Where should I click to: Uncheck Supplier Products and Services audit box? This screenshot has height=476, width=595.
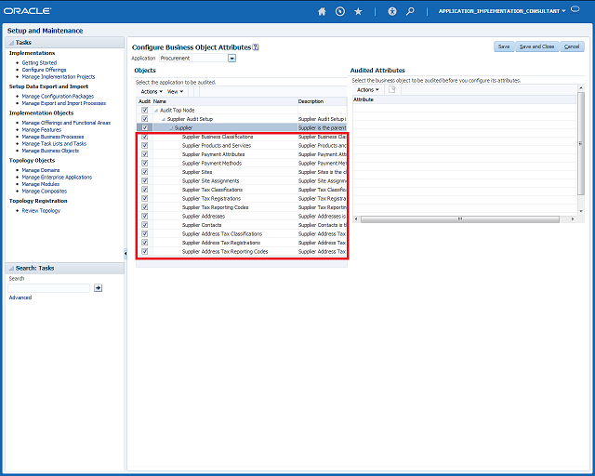145,145
